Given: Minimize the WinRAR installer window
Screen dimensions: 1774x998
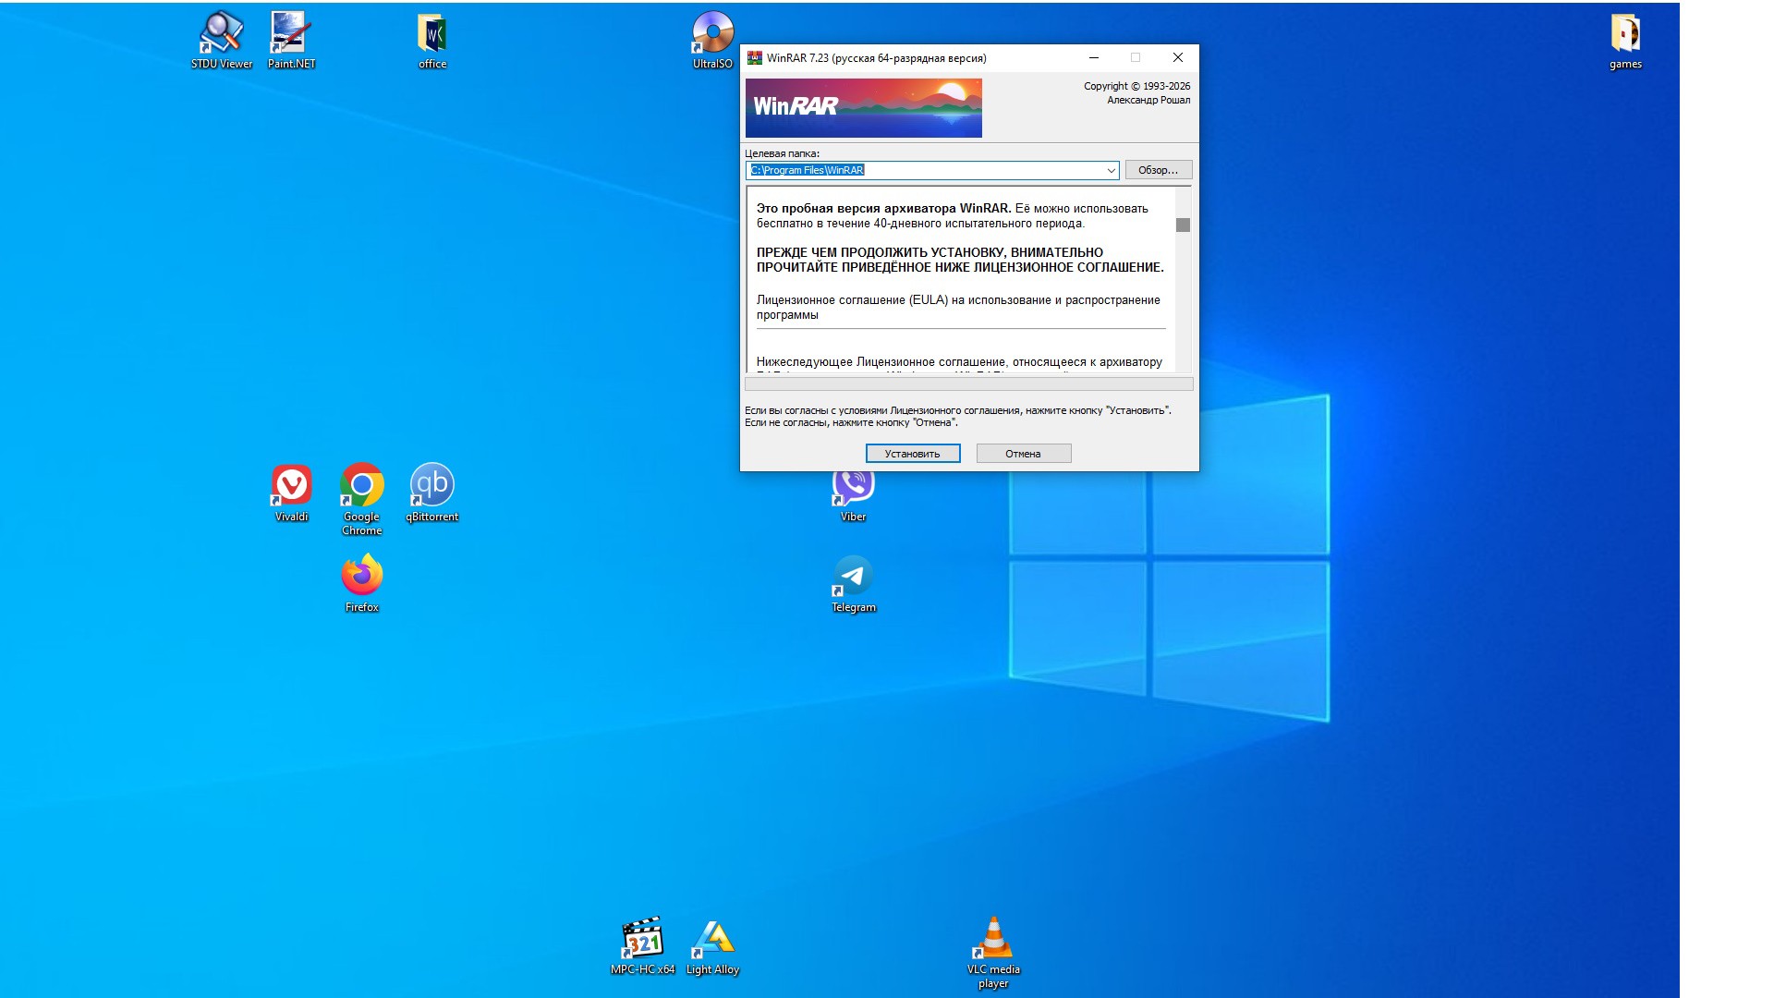Looking at the screenshot, I should (x=1094, y=57).
